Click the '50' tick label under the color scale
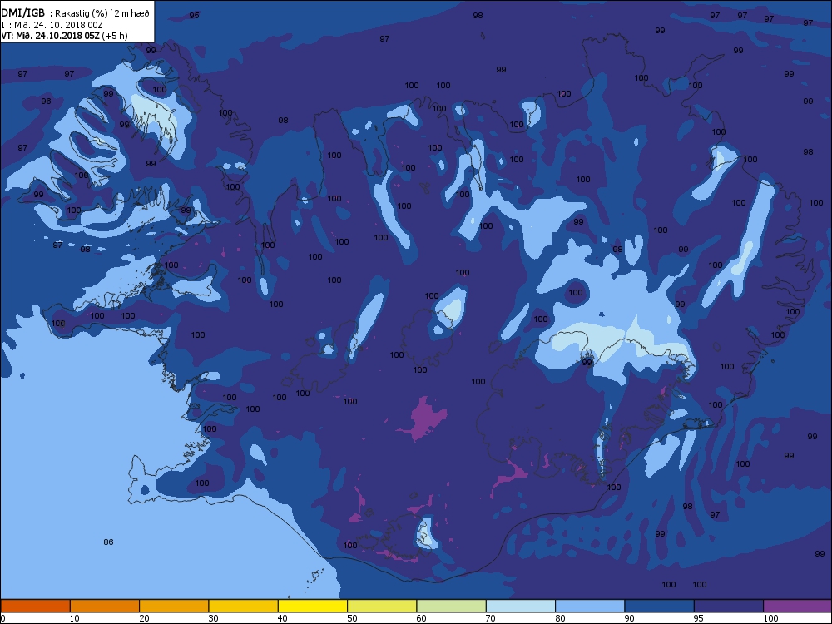Viewport: 832px width, 624px height. (x=352, y=618)
